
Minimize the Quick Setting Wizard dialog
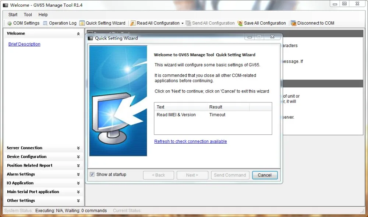coord(250,37)
